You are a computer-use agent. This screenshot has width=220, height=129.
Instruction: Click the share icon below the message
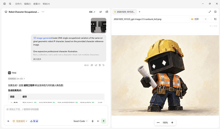pyautogui.click(x=96, y=65)
